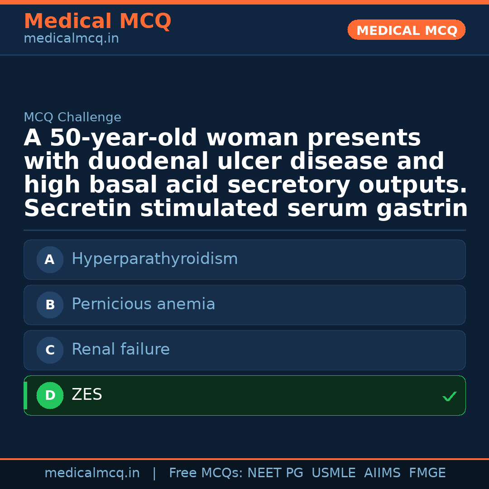
Task: Choose the Pernicious anemia answer text
Action: click(x=143, y=304)
